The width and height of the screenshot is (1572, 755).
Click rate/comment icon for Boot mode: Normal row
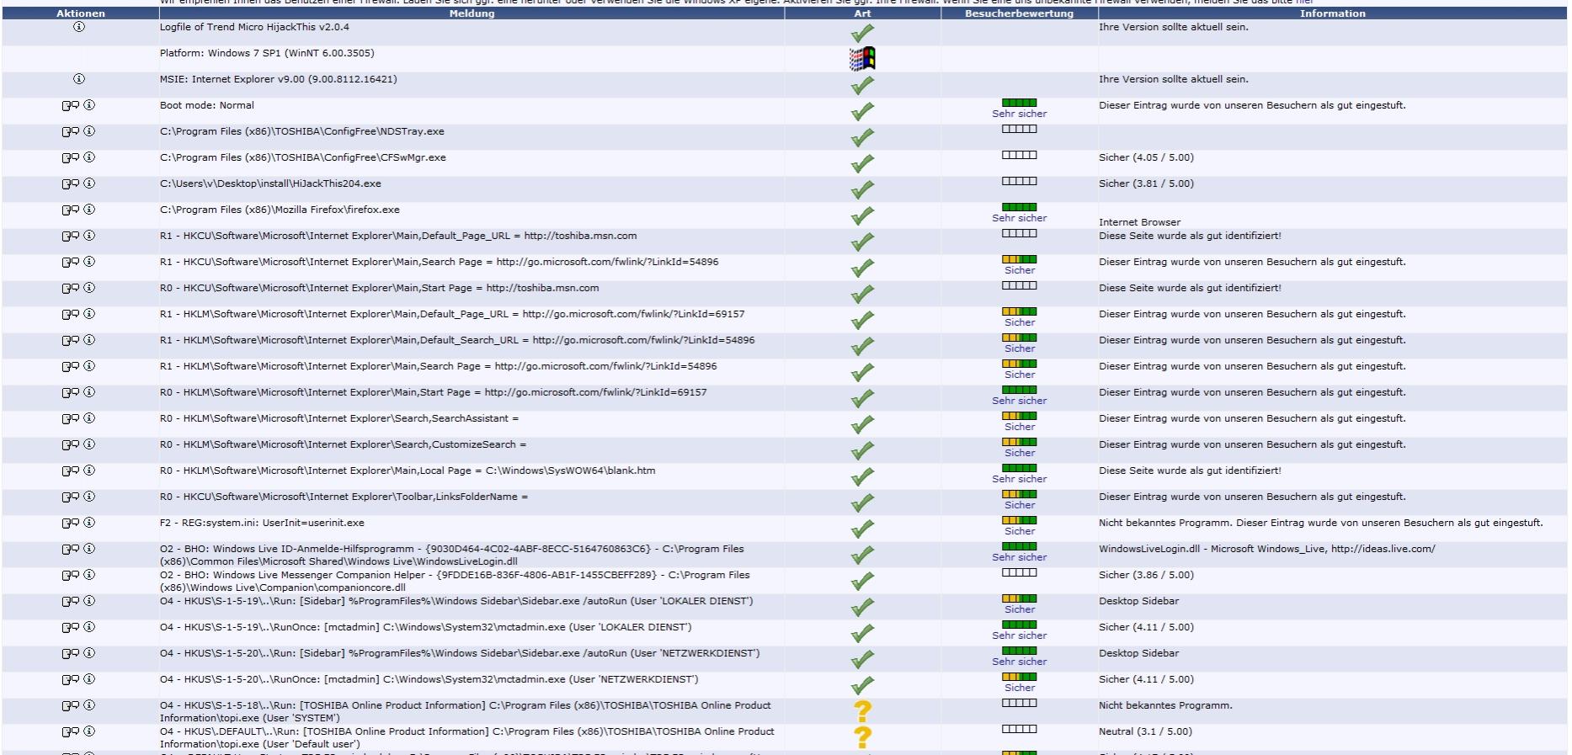tap(70, 105)
